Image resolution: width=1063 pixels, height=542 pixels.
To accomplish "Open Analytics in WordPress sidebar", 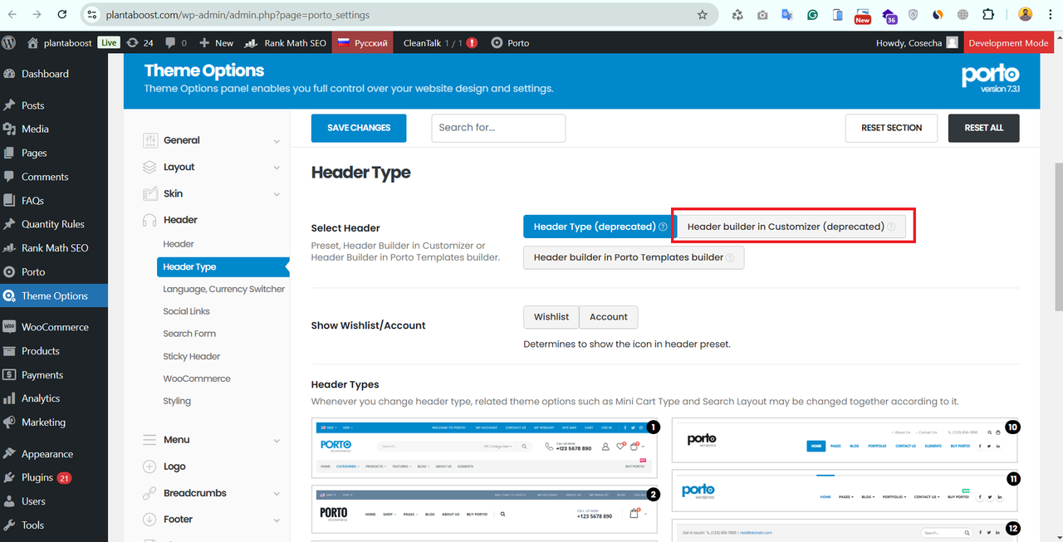I will pos(54,398).
